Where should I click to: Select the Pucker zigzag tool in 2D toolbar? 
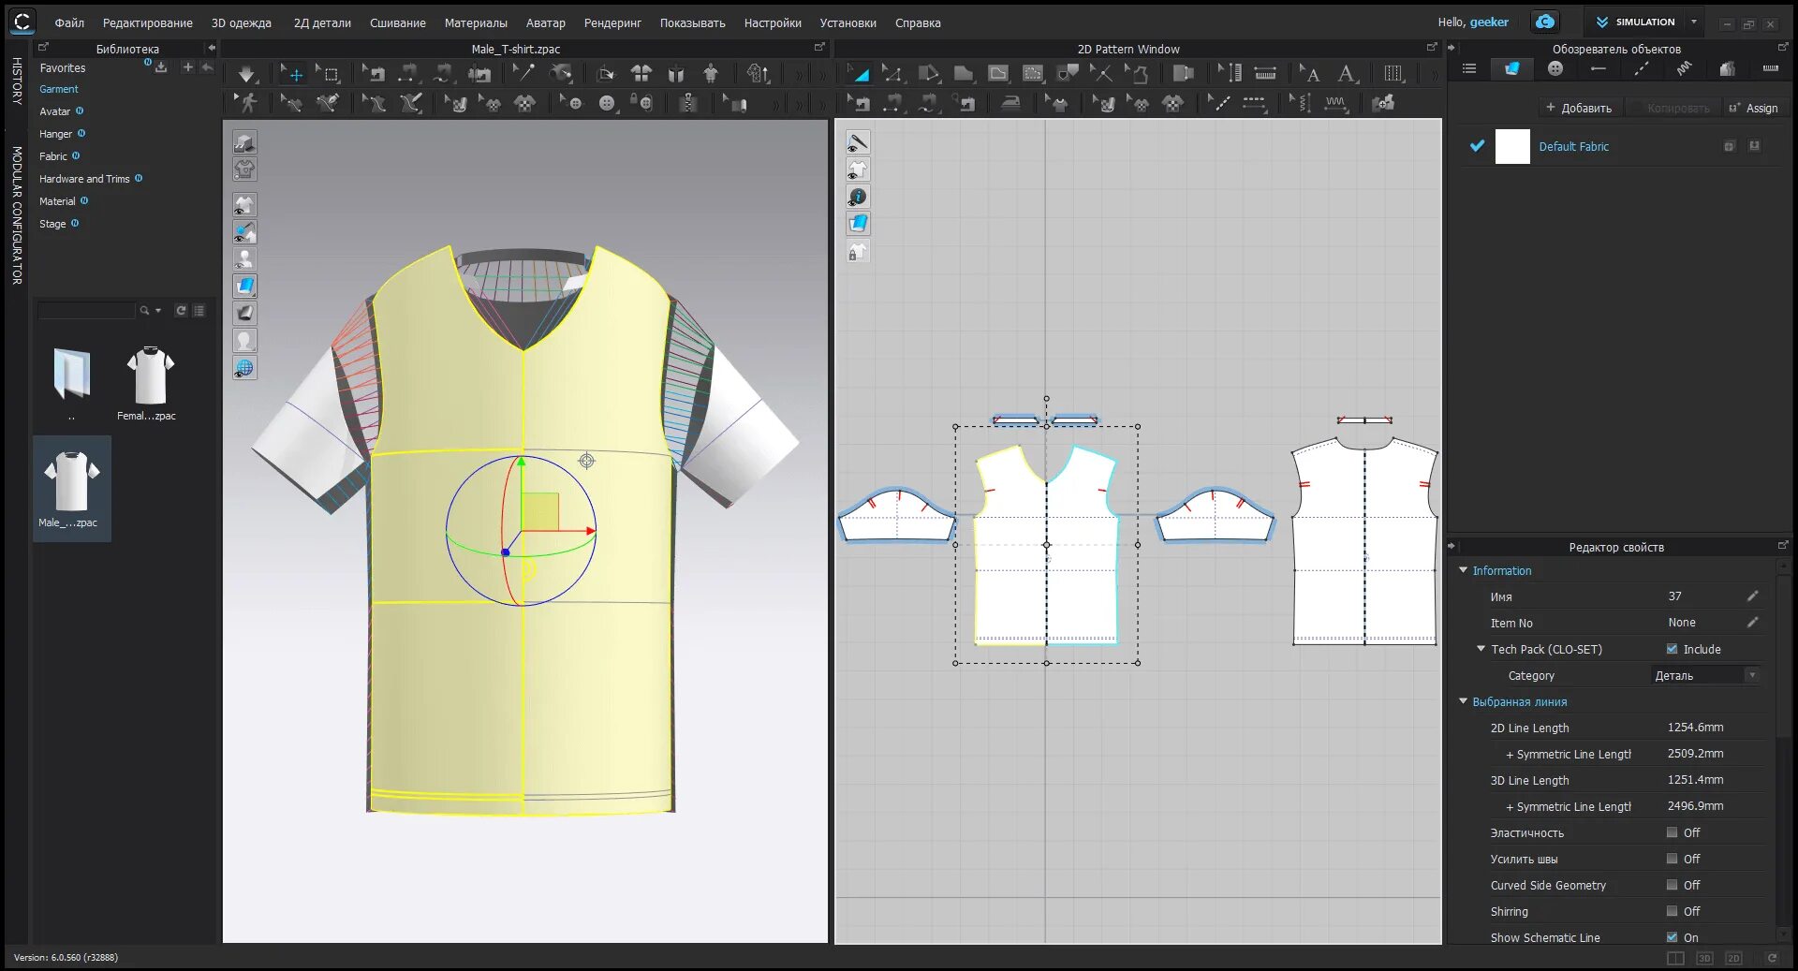pyautogui.click(x=1335, y=103)
